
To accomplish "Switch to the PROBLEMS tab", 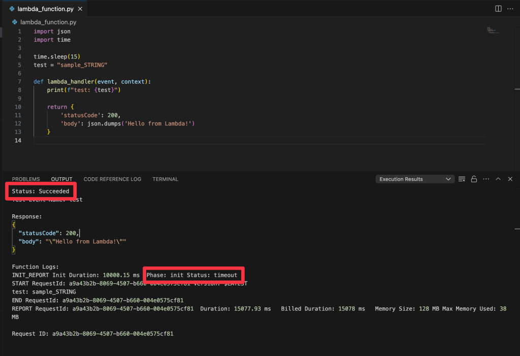I will pyautogui.click(x=26, y=179).
